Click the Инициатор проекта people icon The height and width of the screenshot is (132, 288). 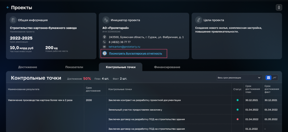[x=105, y=20]
